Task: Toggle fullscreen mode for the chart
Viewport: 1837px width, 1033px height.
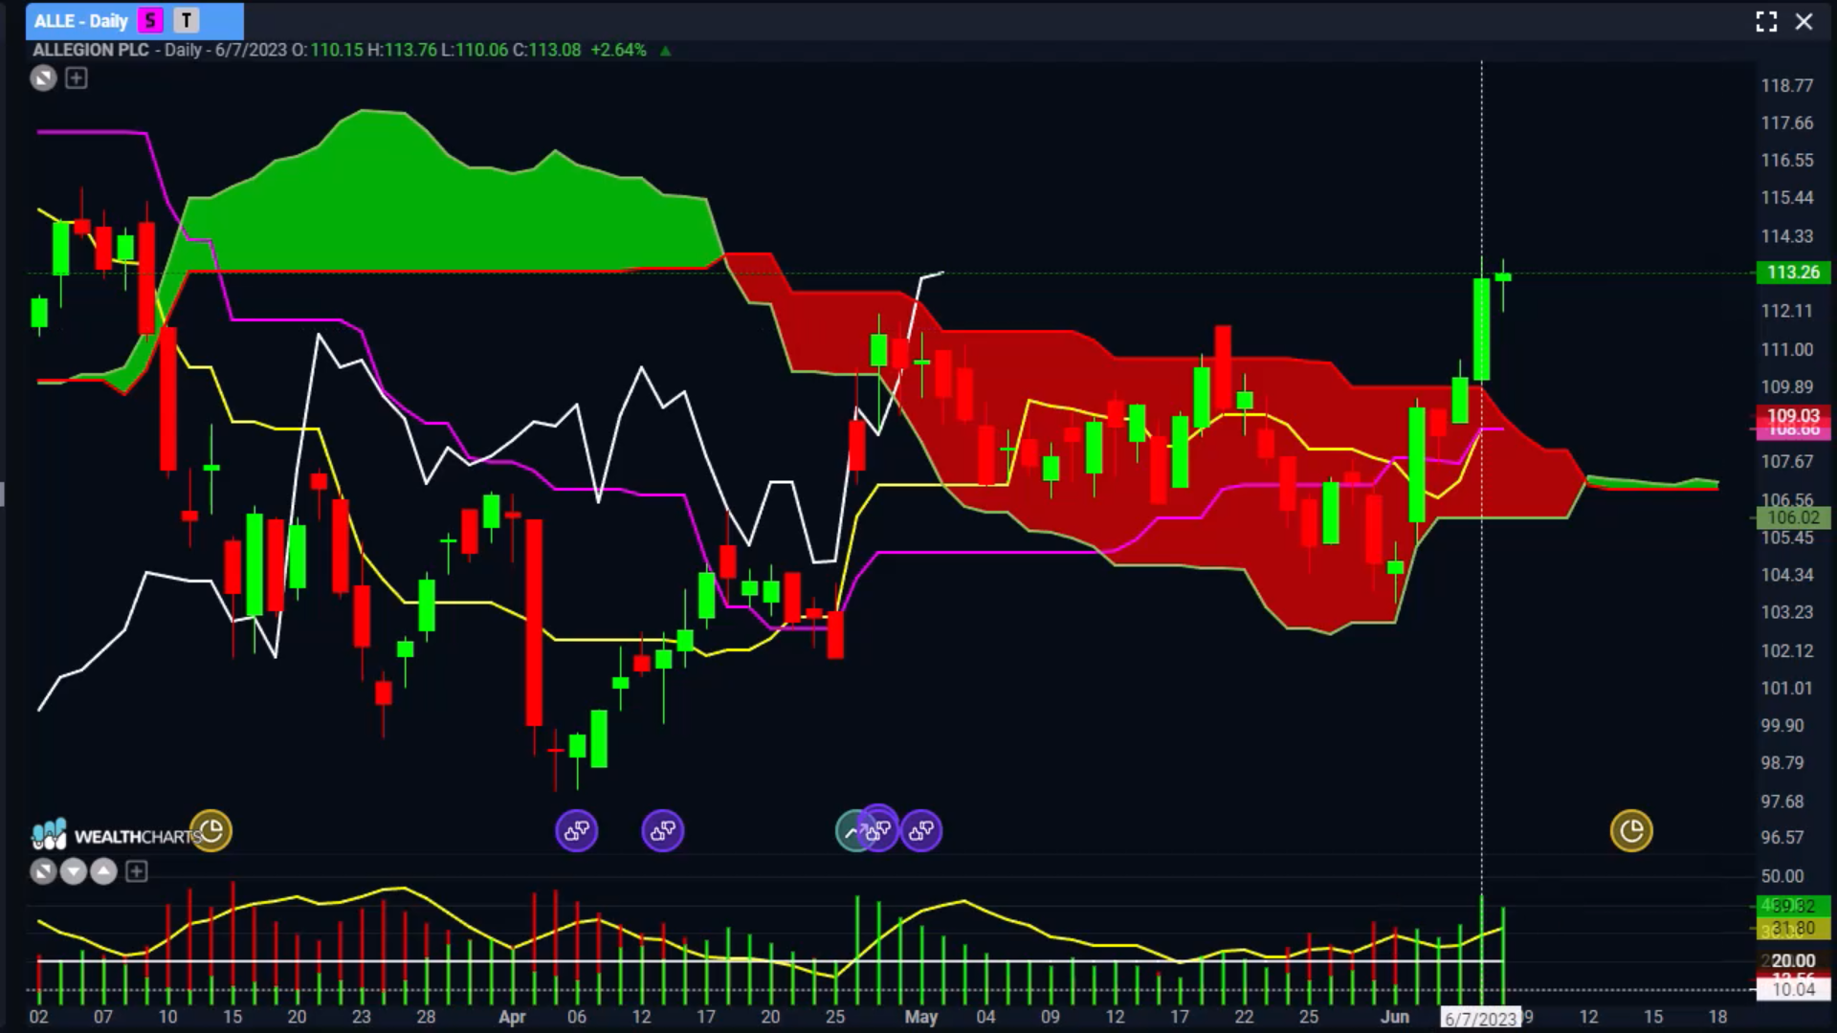Action: tap(1766, 21)
